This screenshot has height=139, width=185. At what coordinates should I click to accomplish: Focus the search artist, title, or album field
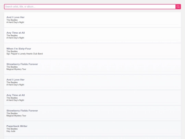tap(90, 7)
